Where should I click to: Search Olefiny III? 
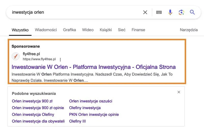click(78, 121)
